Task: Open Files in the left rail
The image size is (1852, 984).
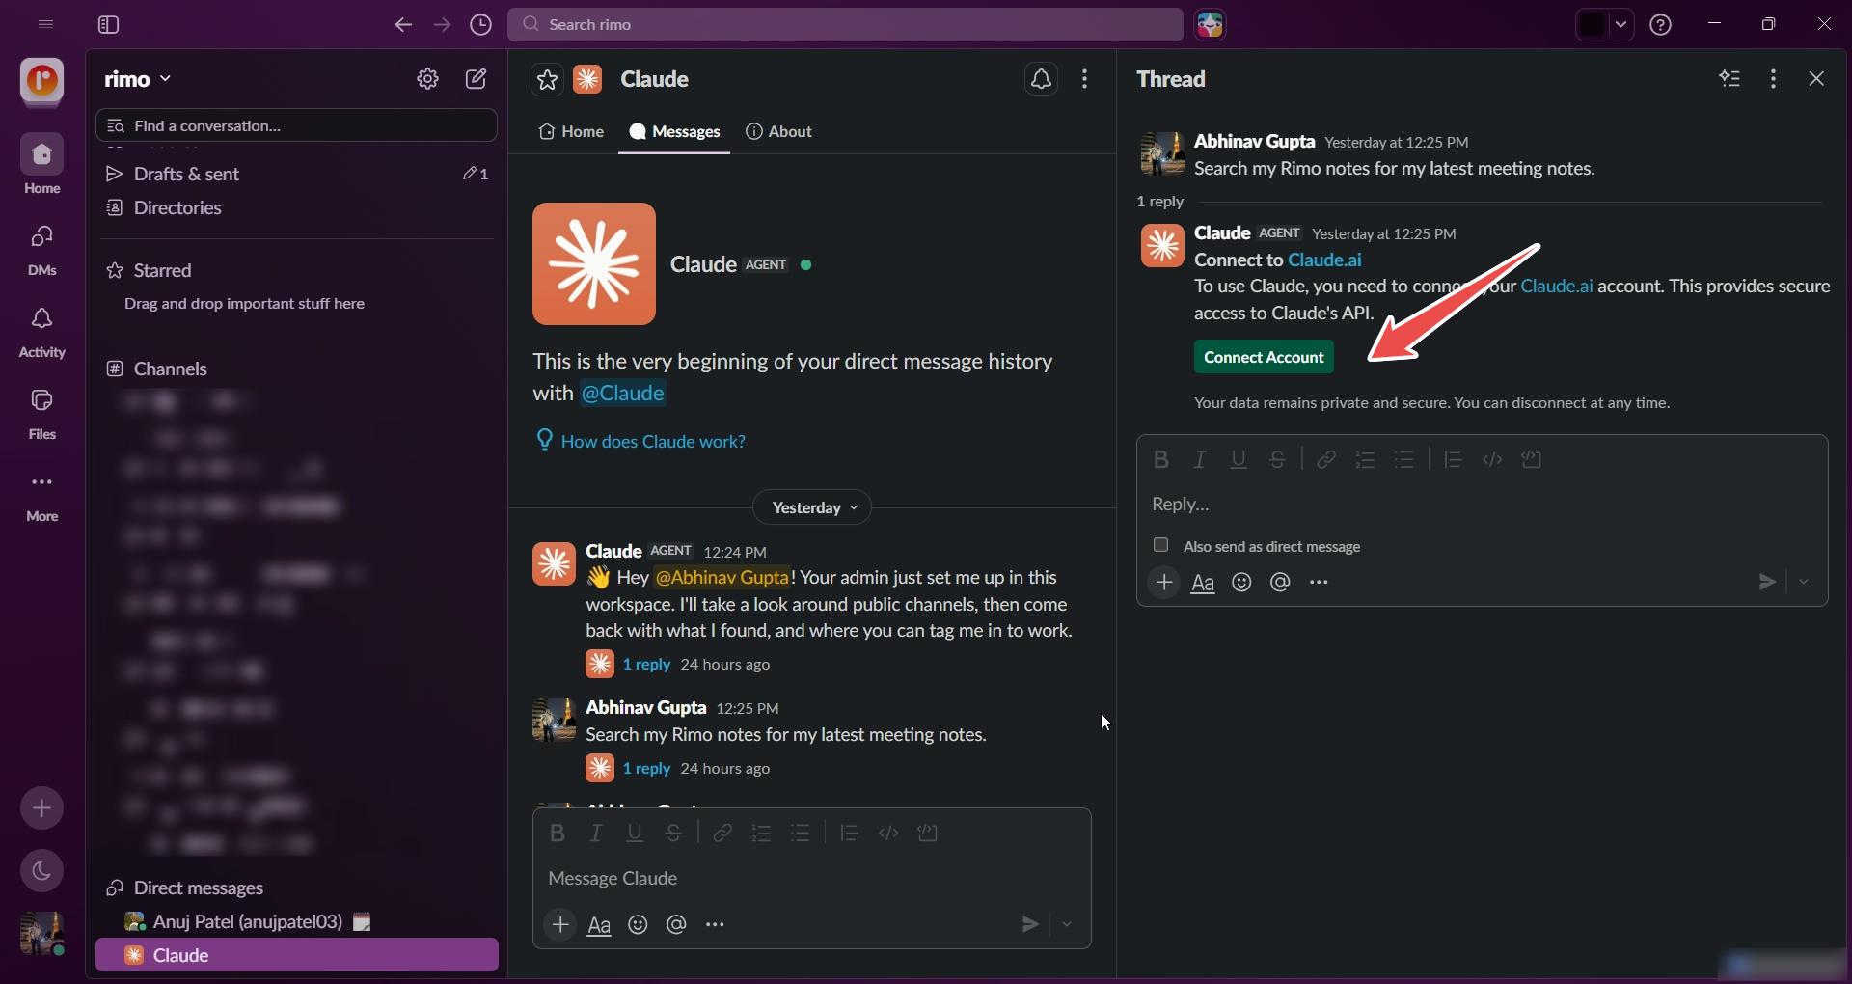Action: tap(41, 413)
